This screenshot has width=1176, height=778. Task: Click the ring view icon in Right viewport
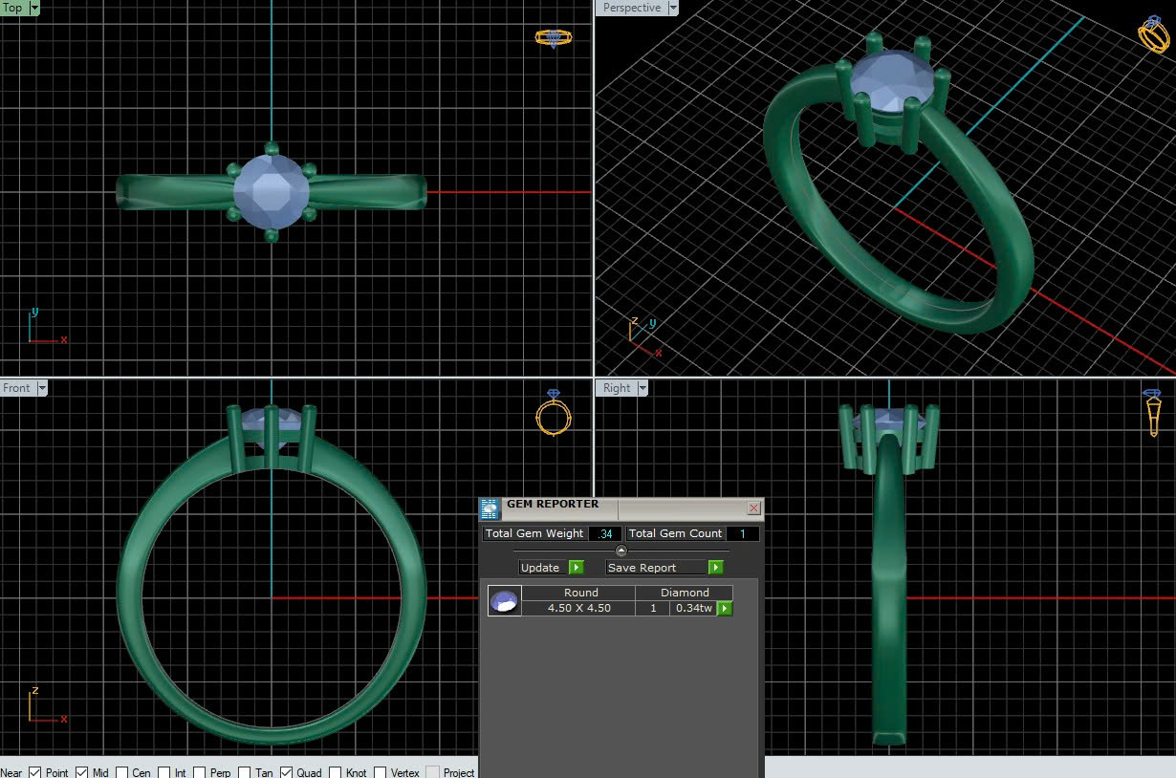pyautogui.click(x=1152, y=412)
